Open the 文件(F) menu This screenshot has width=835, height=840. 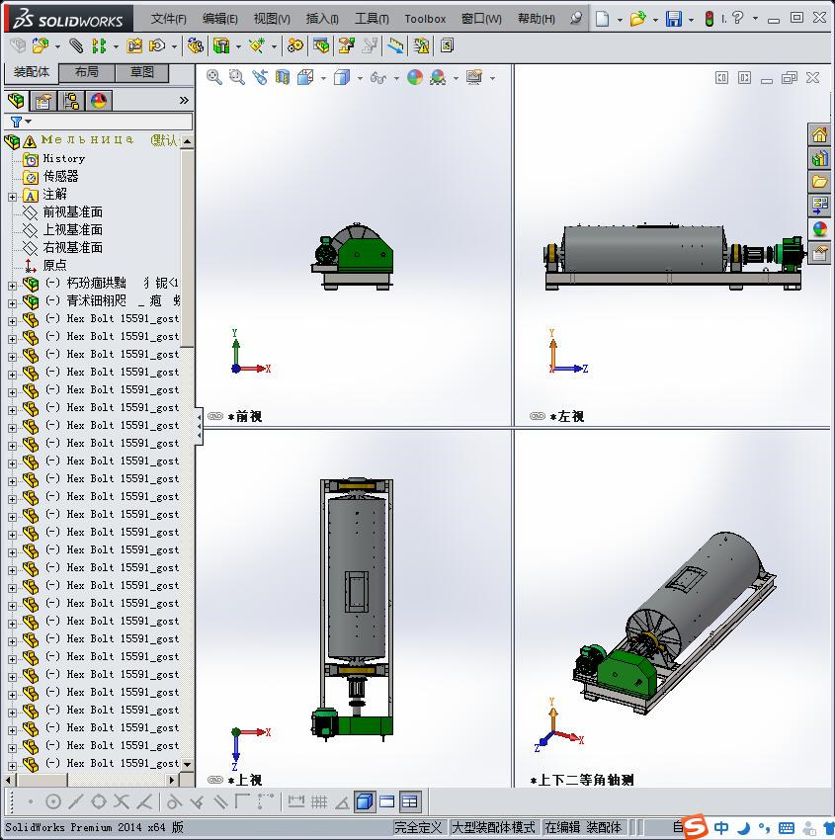(168, 19)
